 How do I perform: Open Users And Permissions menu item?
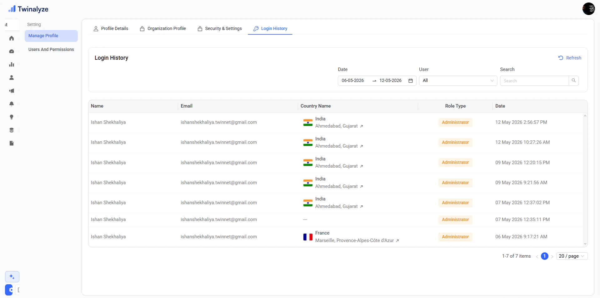pos(51,49)
